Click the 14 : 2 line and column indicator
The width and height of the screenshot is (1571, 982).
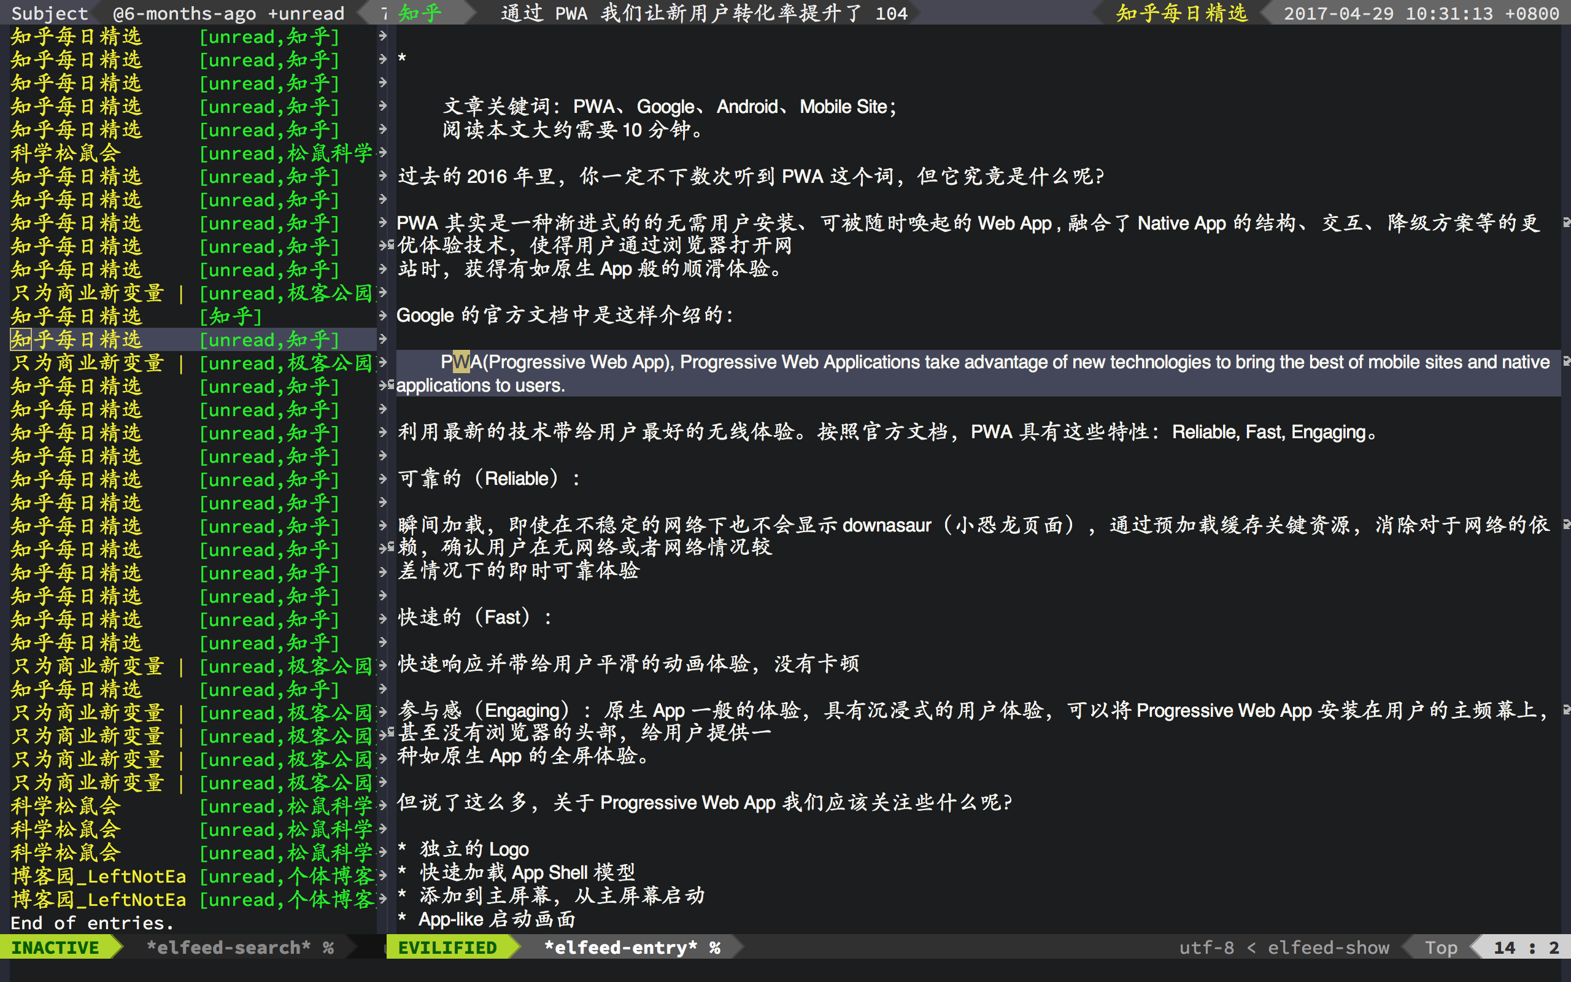point(1526,948)
